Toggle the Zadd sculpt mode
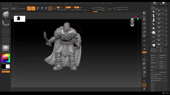 point(76,7)
